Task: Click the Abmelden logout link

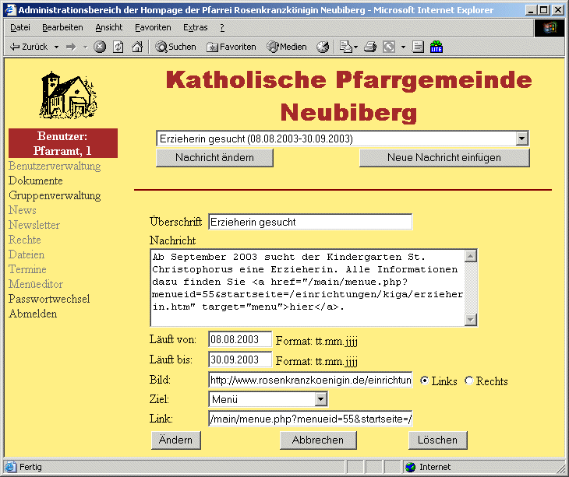Action: (33, 314)
